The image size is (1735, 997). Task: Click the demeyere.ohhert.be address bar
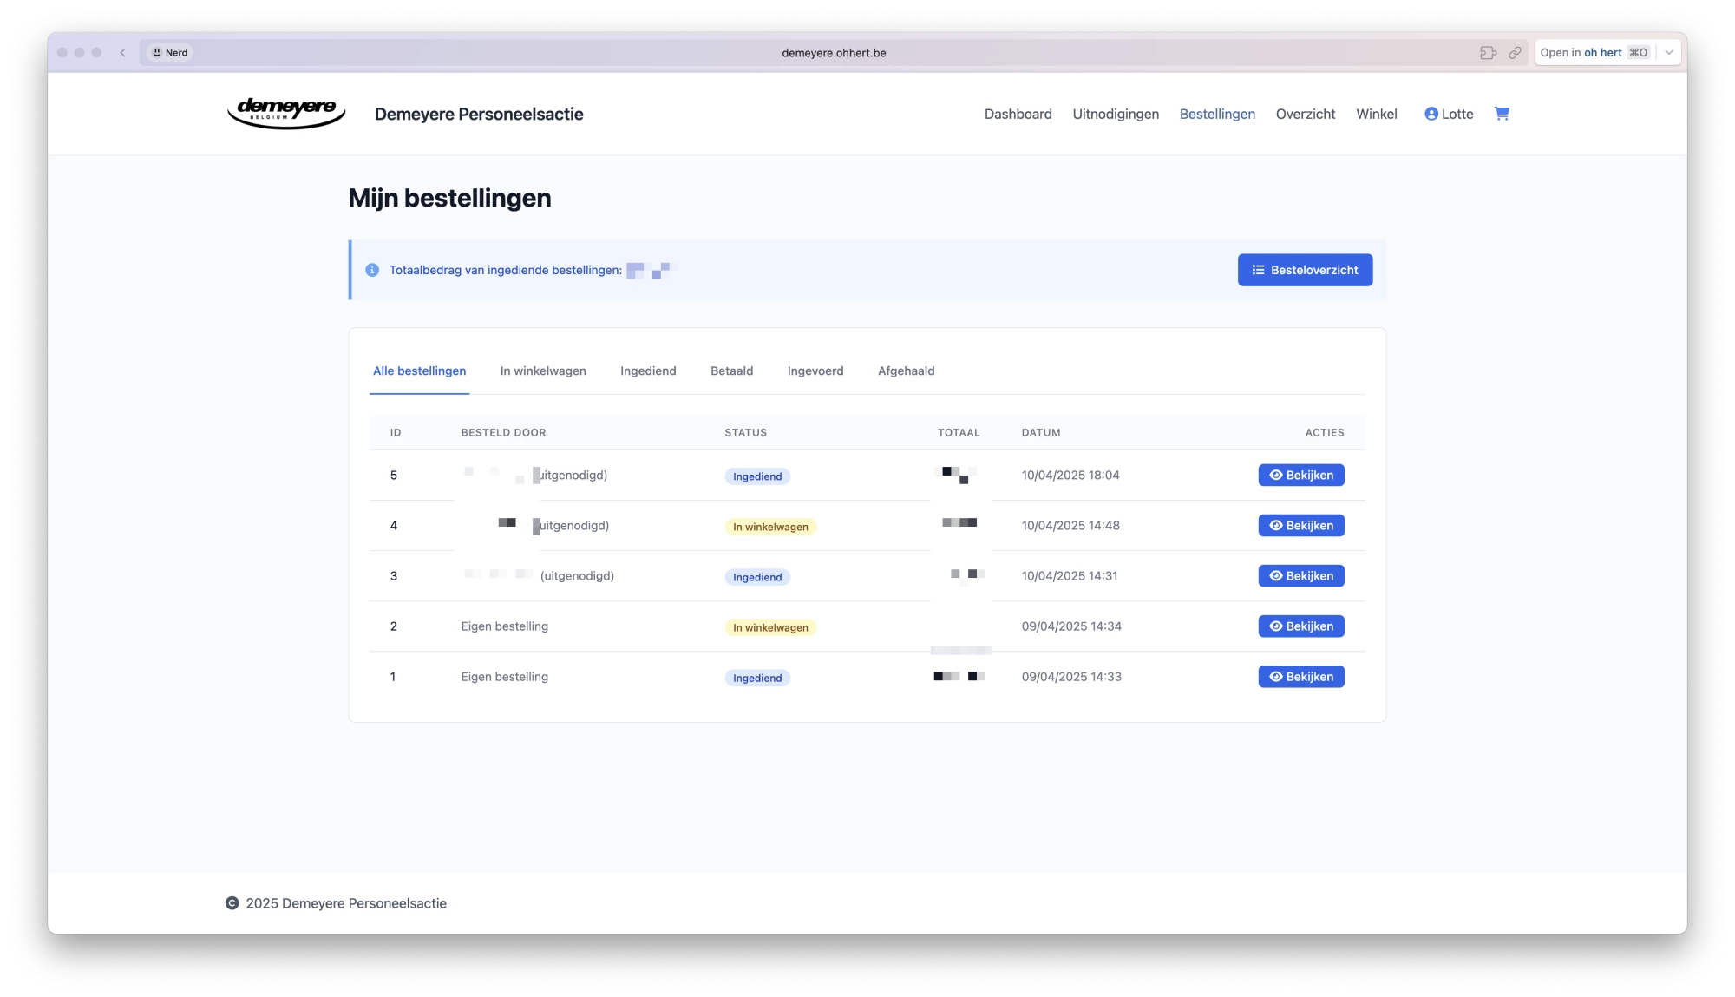(x=834, y=53)
